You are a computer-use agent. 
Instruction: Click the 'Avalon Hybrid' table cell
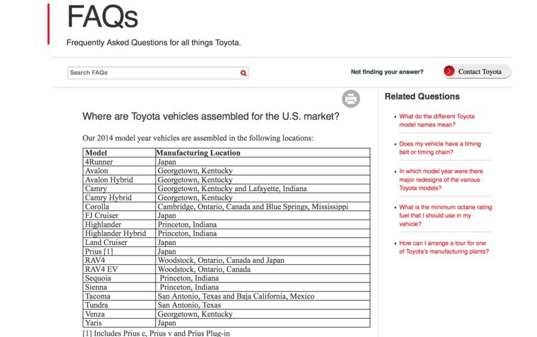[x=119, y=180]
